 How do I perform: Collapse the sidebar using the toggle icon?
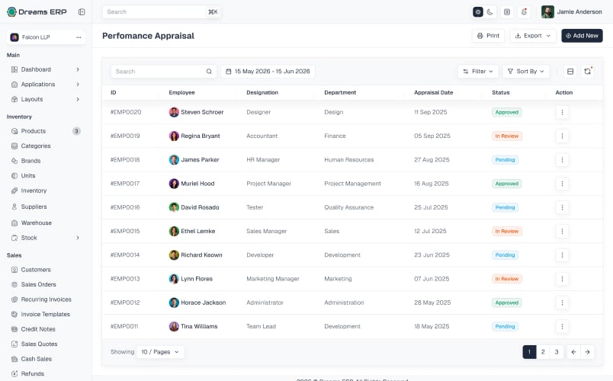(82, 11)
